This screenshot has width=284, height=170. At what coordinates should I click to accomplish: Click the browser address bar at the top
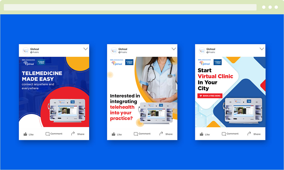click(130, 7)
